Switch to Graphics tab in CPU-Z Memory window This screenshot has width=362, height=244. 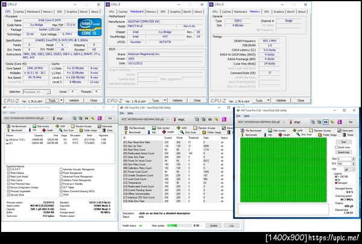(x=279, y=11)
